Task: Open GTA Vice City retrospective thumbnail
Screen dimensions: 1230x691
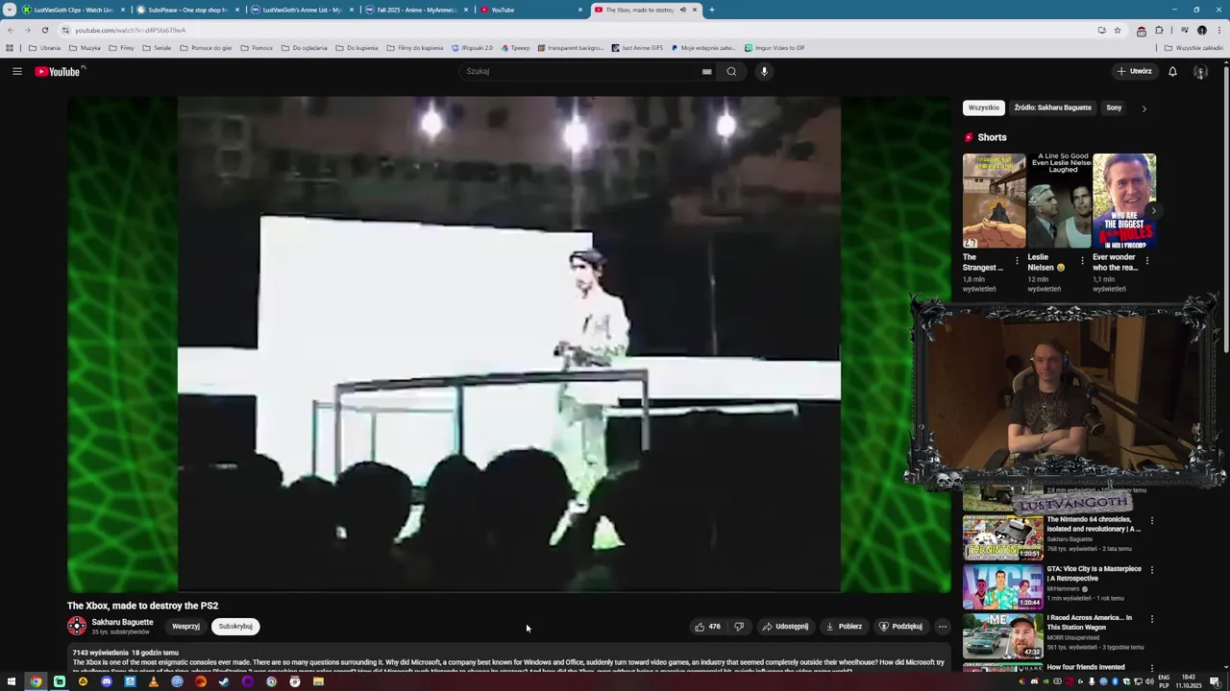Action: click(x=1002, y=586)
